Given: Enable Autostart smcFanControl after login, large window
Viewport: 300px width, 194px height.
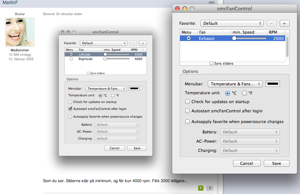Looking at the screenshot, I should [x=187, y=111].
